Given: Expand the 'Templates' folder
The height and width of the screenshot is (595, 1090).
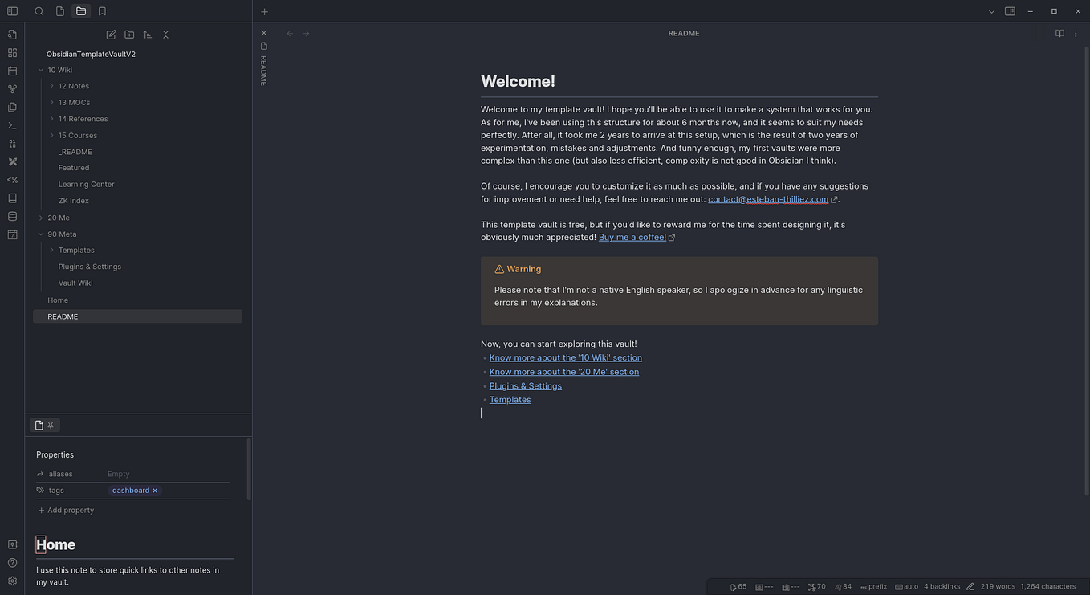Looking at the screenshot, I should pyautogui.click(x=51, y=250).
